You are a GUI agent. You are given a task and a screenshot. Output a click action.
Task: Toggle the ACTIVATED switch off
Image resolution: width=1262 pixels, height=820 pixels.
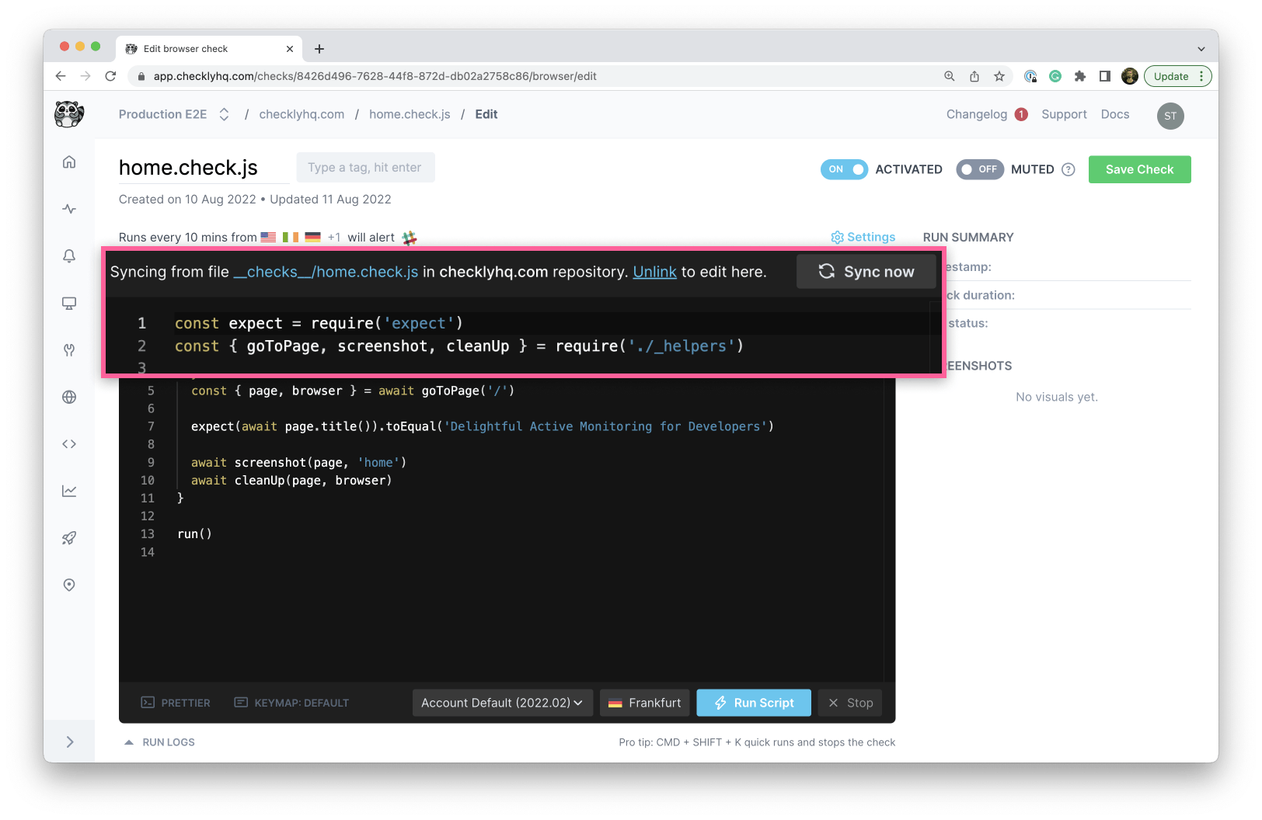pyautogui.click(x=844, y=169)
